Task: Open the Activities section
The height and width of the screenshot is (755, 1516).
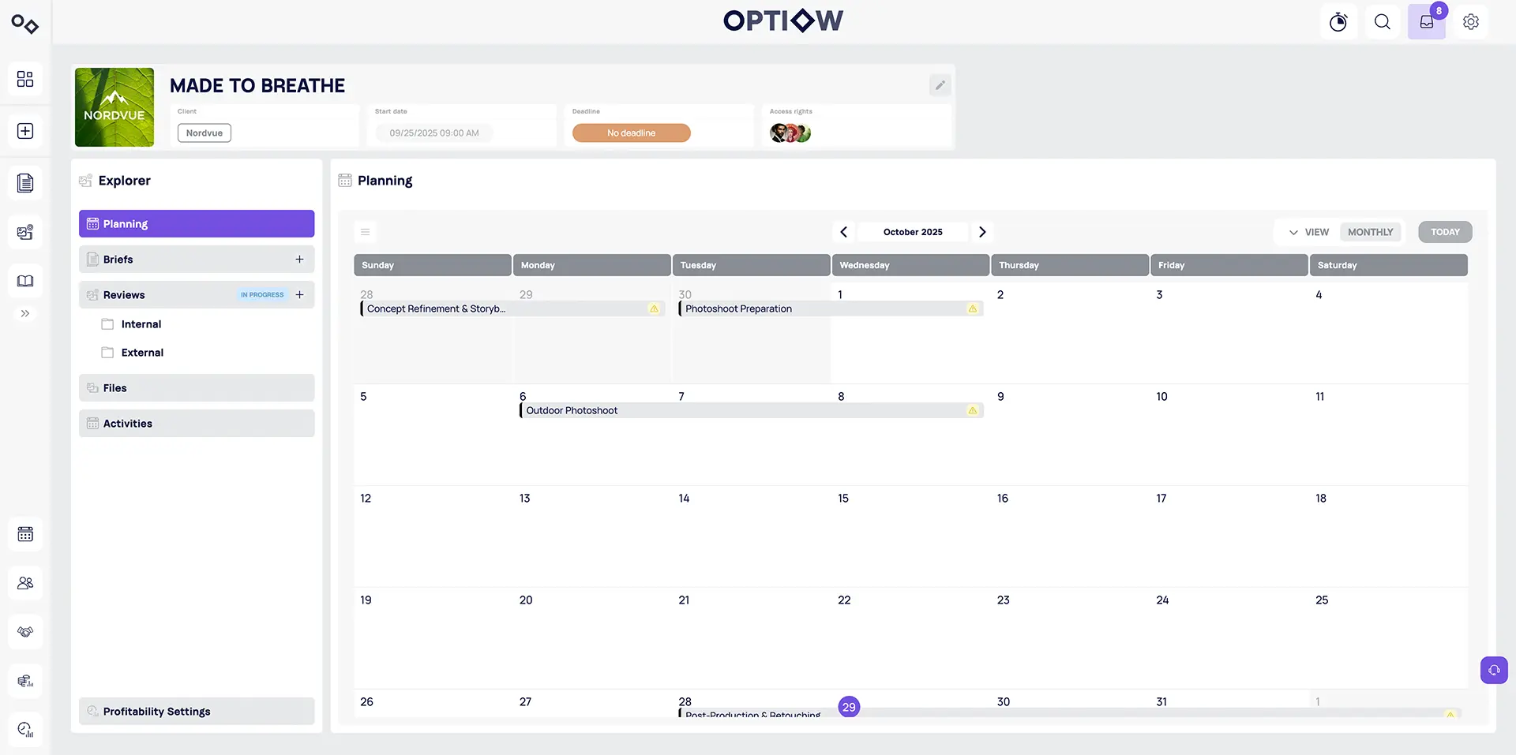Action: (x=197, y=424)
